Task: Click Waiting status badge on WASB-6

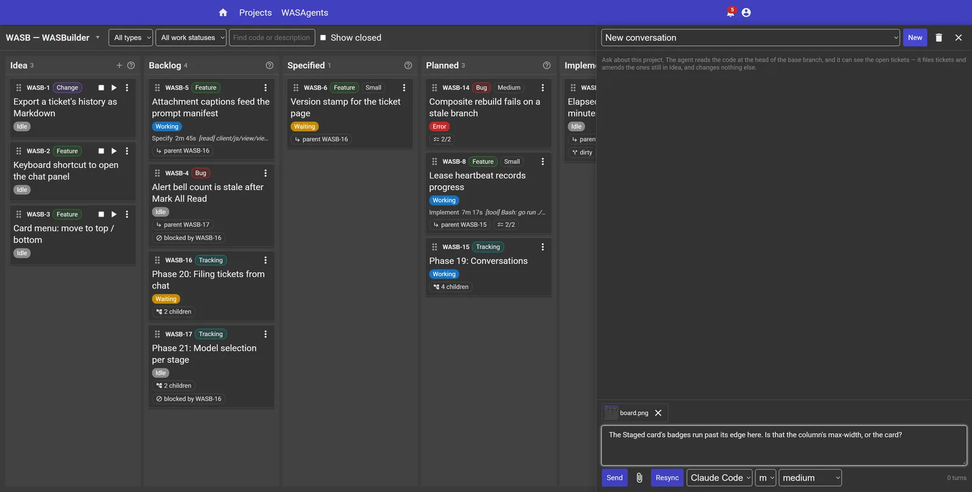Action: (x=304, y=127)
